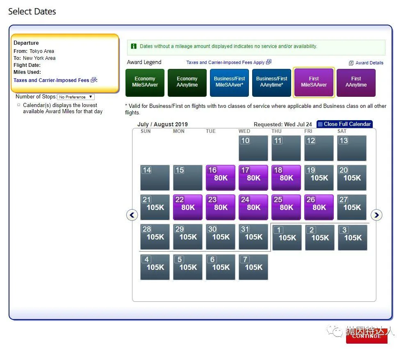Select the lowest available Award Miles radio option

tap(18, 105)
